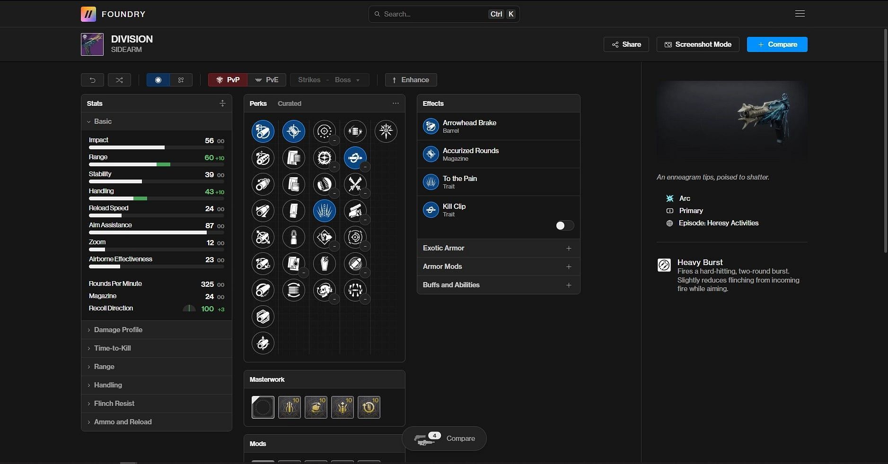Click the Enhance button
Screen dimensions: 888x464
coord(411,80)
